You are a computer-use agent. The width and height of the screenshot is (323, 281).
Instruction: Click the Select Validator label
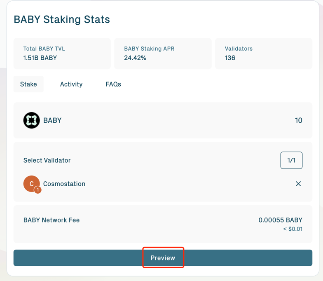click(47, 160)
